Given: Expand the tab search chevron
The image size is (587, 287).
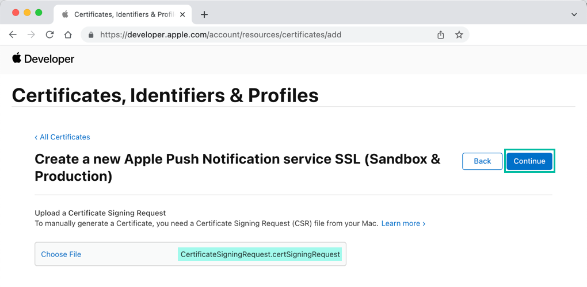Looking at the screenshot, I should [573, 14].
